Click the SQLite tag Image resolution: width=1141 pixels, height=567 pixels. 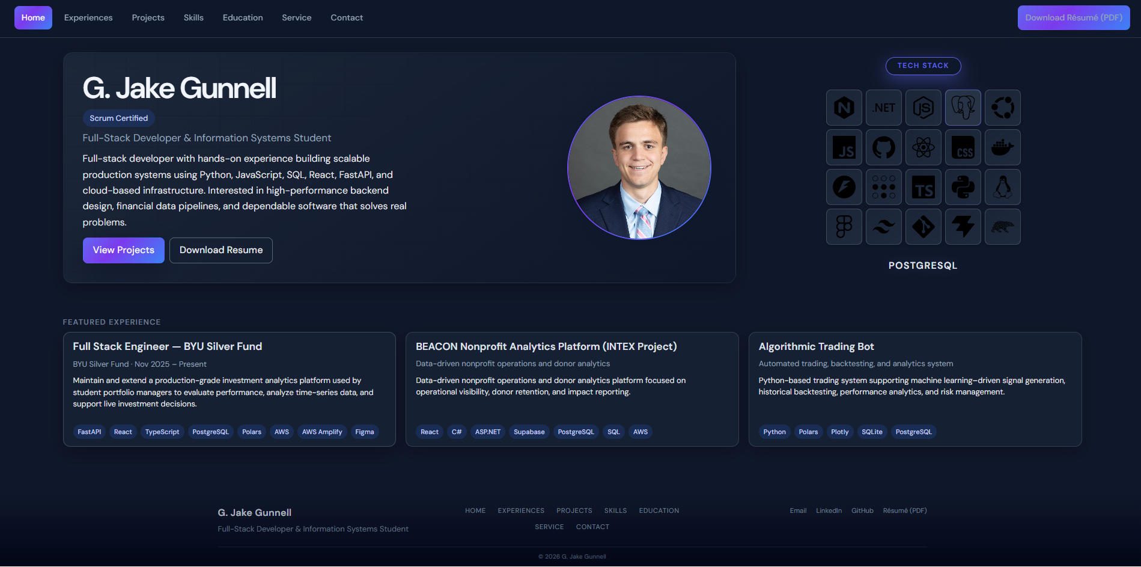click(x=872, y=432)
